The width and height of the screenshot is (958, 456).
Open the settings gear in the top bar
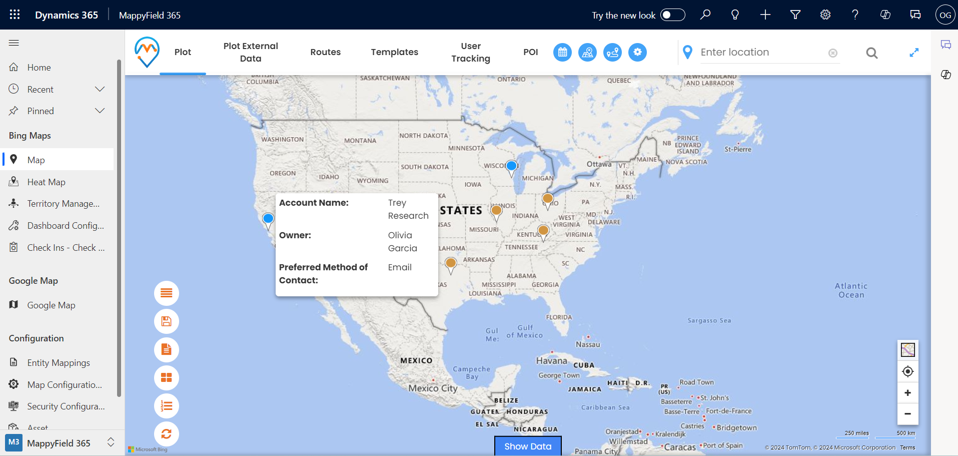click(x=825, y=15)
